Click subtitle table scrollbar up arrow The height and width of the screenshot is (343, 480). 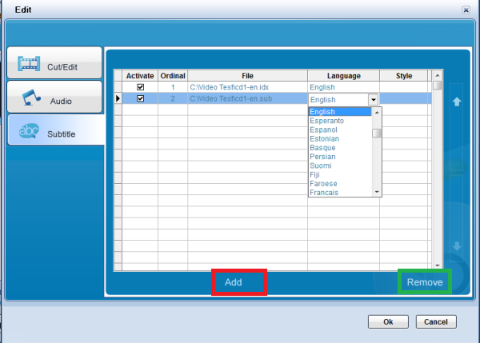tap(438, 75)
